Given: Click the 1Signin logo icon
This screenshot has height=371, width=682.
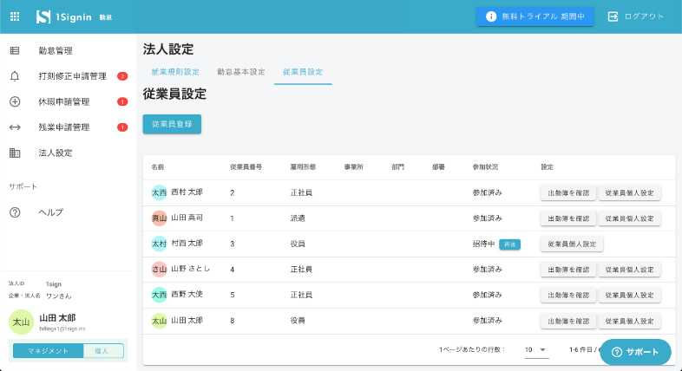Looking at the screenshot, I should (x=43, y=16).
